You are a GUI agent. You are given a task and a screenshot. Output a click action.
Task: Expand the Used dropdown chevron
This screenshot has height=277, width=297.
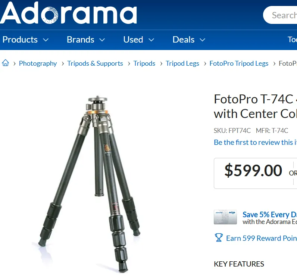151,40
